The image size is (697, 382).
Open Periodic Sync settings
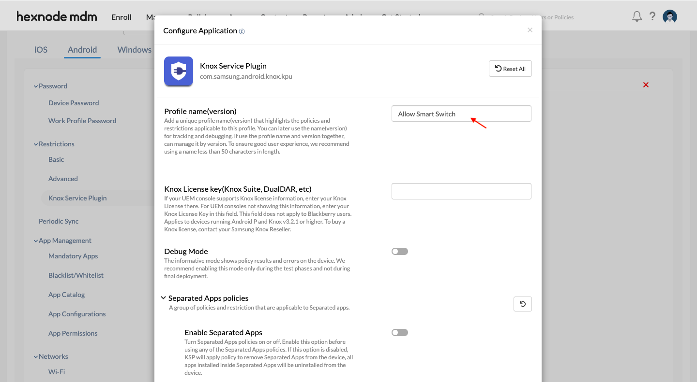(x=59, y=221)
